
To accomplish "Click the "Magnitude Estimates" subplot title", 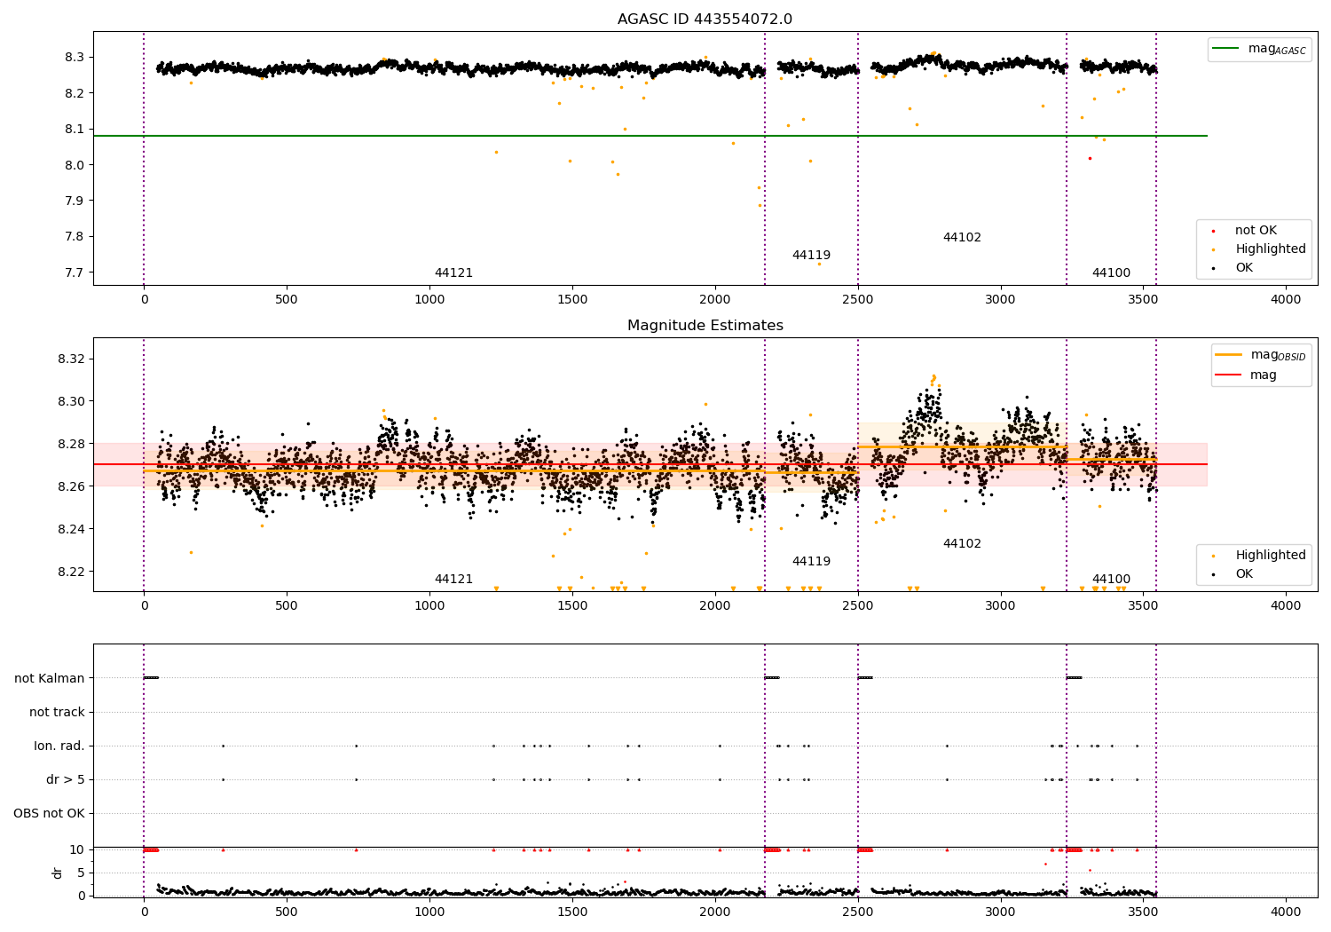I will coord(705,326).
